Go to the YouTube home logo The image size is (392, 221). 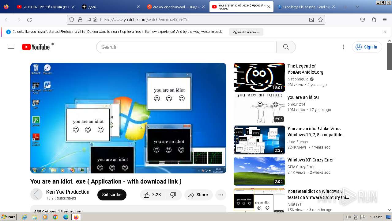tap(36, 47)
